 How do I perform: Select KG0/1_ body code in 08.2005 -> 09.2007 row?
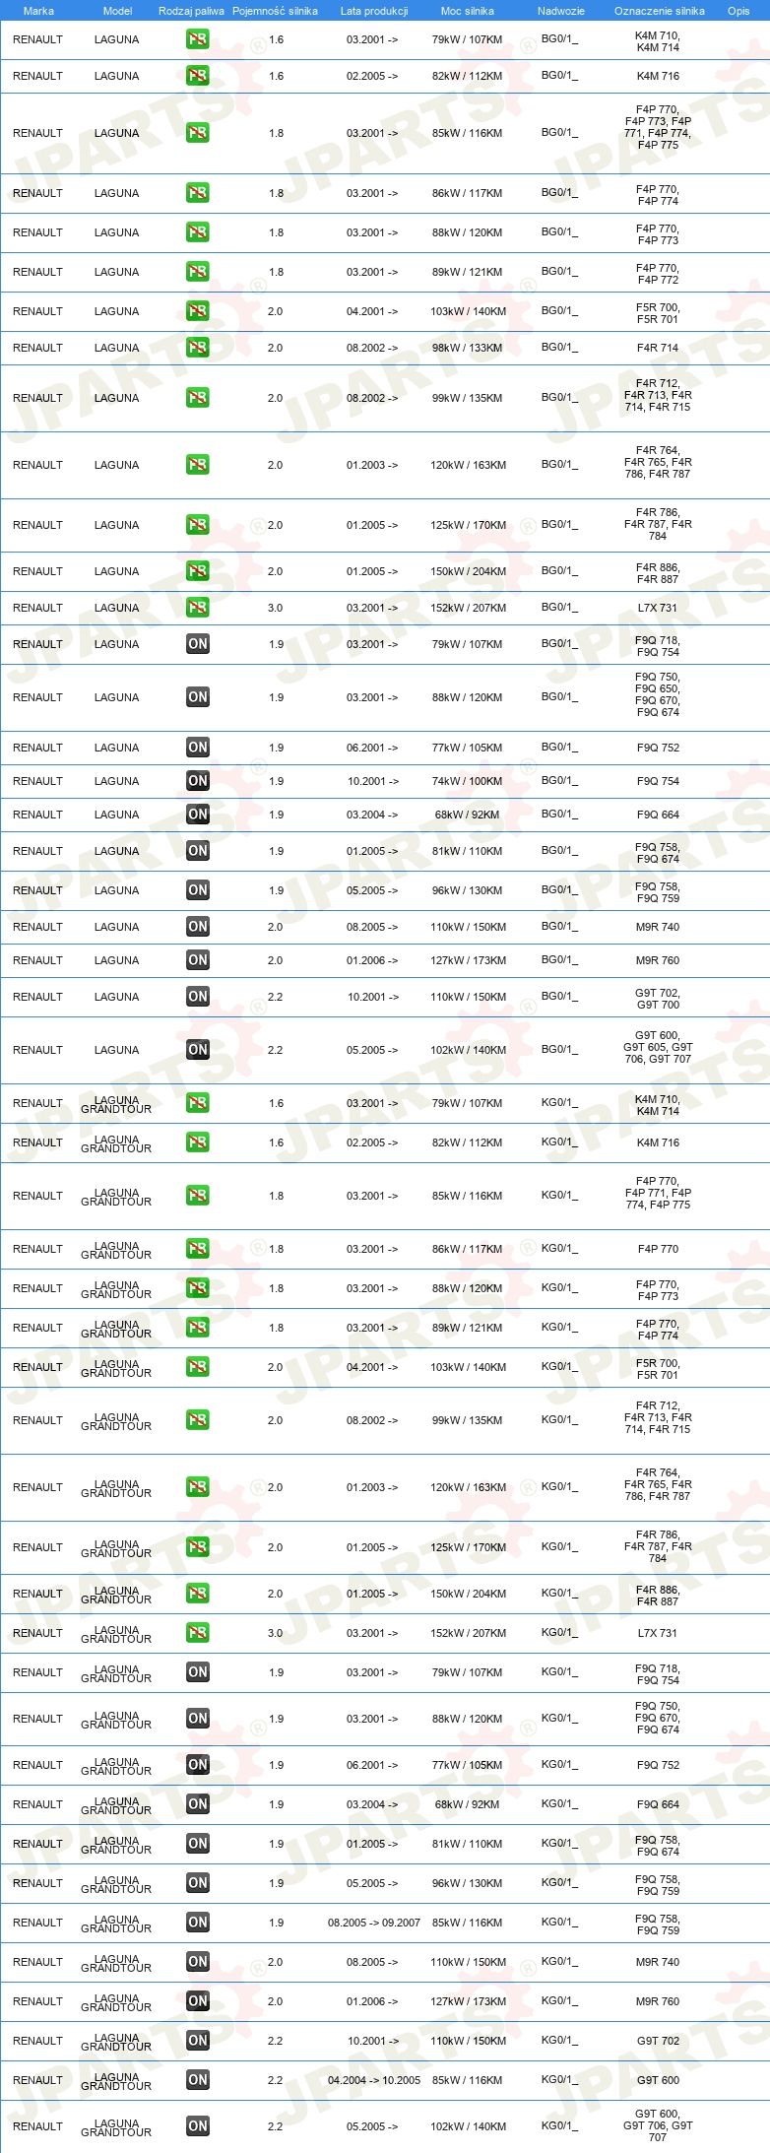click(x=559, y=1922)
